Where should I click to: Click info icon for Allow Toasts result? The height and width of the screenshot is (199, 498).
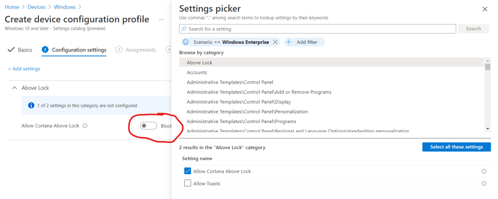click(x=484, y=183)
